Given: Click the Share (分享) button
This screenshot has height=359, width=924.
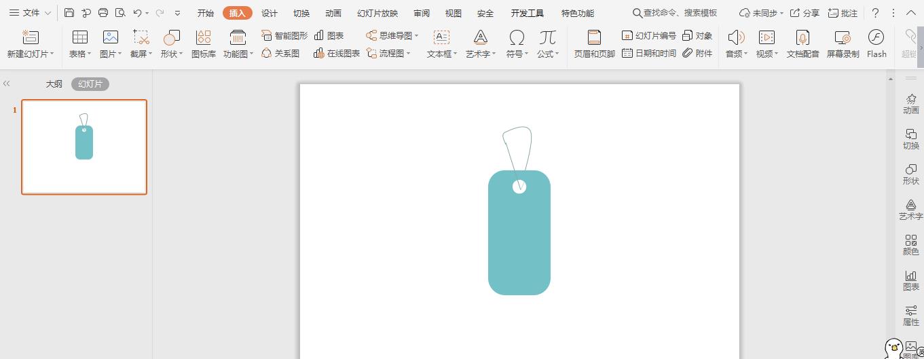Looking at the screenshot, I should (805, 13).
